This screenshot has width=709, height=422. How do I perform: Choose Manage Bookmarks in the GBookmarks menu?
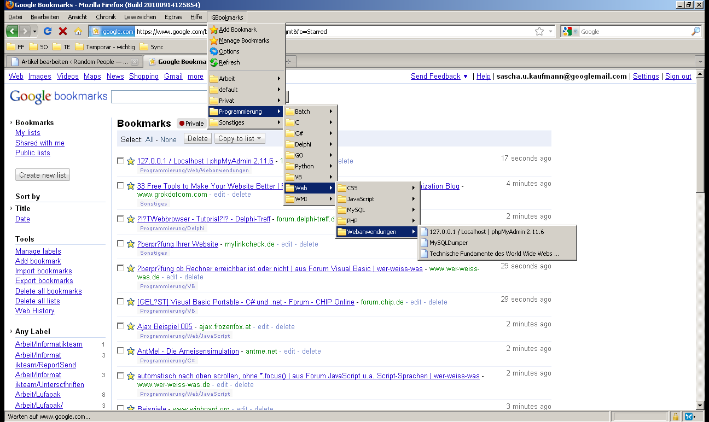246,40
